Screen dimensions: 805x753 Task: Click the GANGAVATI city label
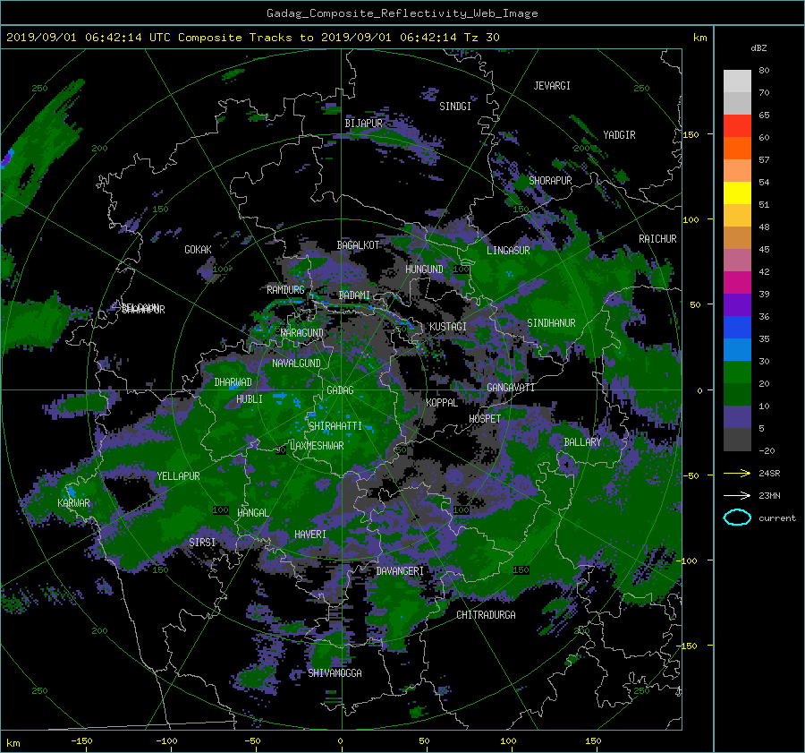pos(511,388)
